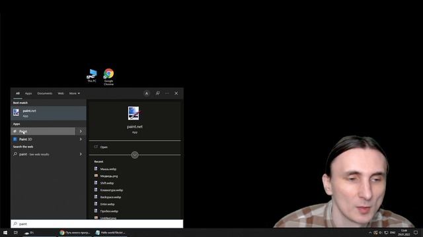423x237 pixels.
Task: Open the taskbar clock and date
Action: 404,232
